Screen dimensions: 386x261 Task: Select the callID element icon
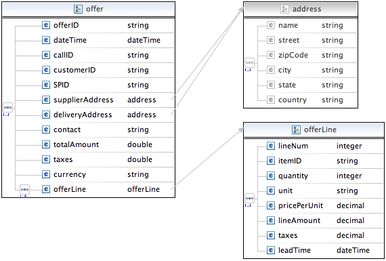46,55
